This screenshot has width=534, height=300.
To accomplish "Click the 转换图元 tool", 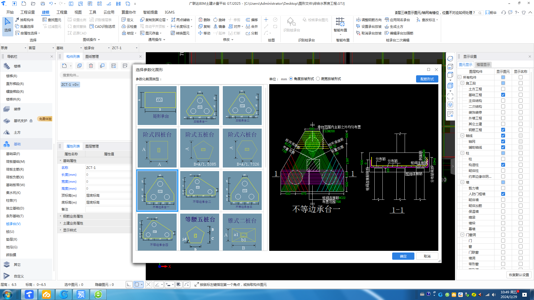I will click(x=180, y=33).
